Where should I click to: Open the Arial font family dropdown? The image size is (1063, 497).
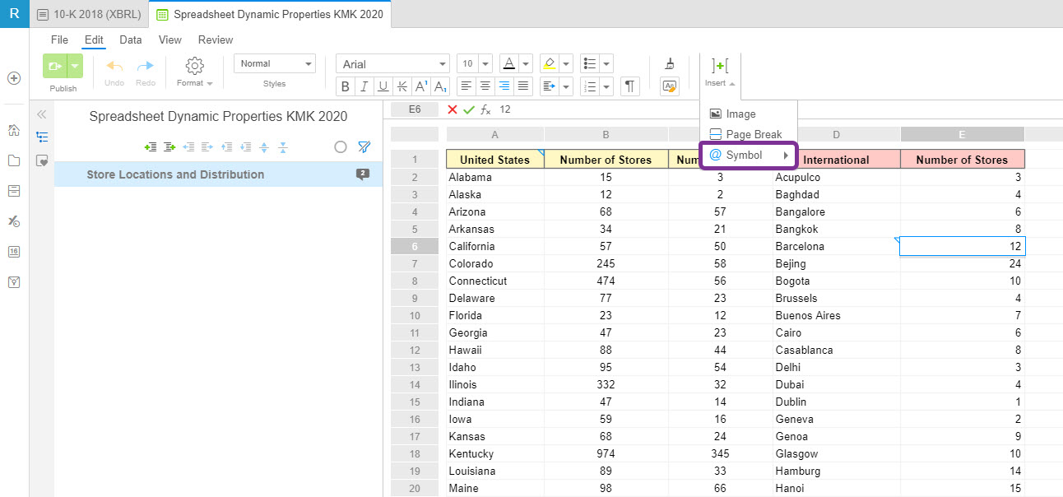click(x=392, y=64)
